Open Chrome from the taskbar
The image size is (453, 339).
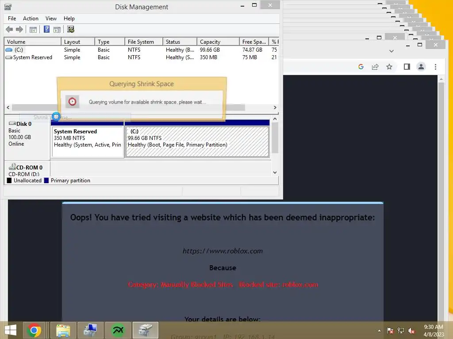click(x=34, y=330)
